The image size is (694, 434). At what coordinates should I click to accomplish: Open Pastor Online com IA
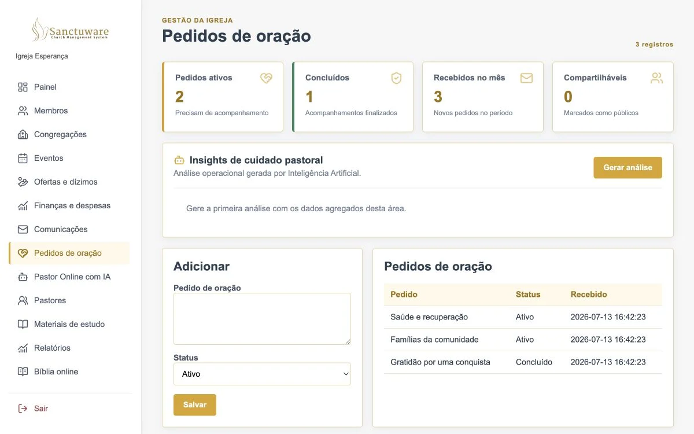(69, 277)
